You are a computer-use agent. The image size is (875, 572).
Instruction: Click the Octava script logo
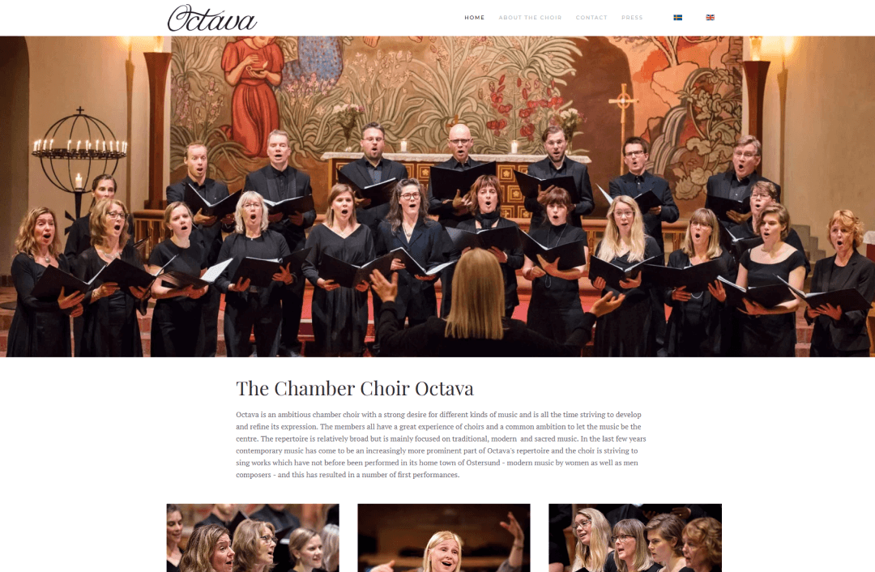[x=212, y=19]
